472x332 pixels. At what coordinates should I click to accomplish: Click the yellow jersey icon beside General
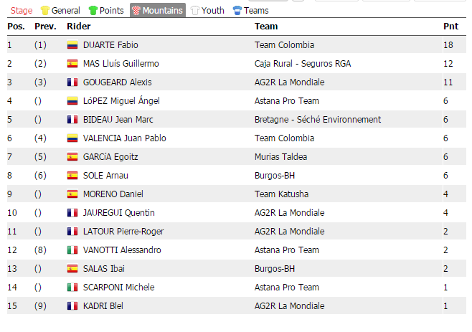click(x=45, y=11)
